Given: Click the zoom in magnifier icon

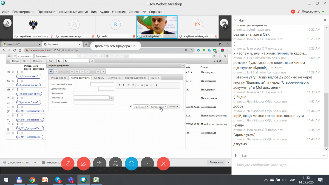Looking at the screenshot, I should (8, 120).
